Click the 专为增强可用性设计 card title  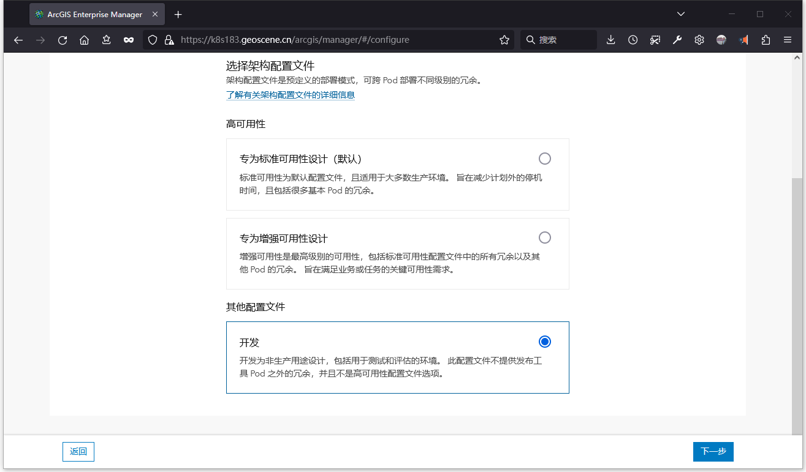pyautogui.click(x=284, y=238)
